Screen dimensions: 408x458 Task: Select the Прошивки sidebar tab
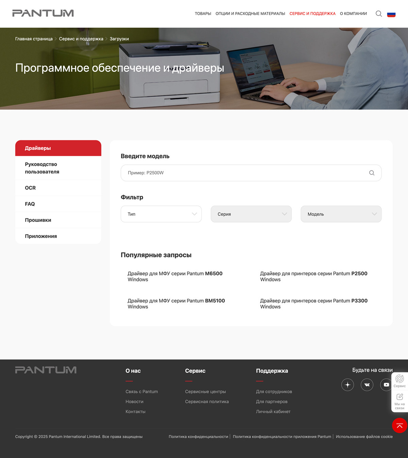[58, 220]
